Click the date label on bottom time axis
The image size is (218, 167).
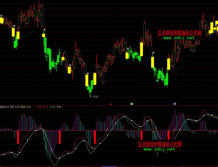[109, 166]
